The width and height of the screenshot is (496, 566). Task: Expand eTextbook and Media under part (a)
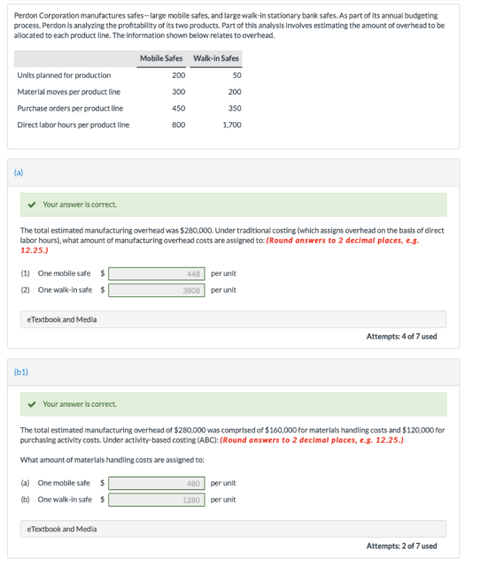tap(233, 319)
